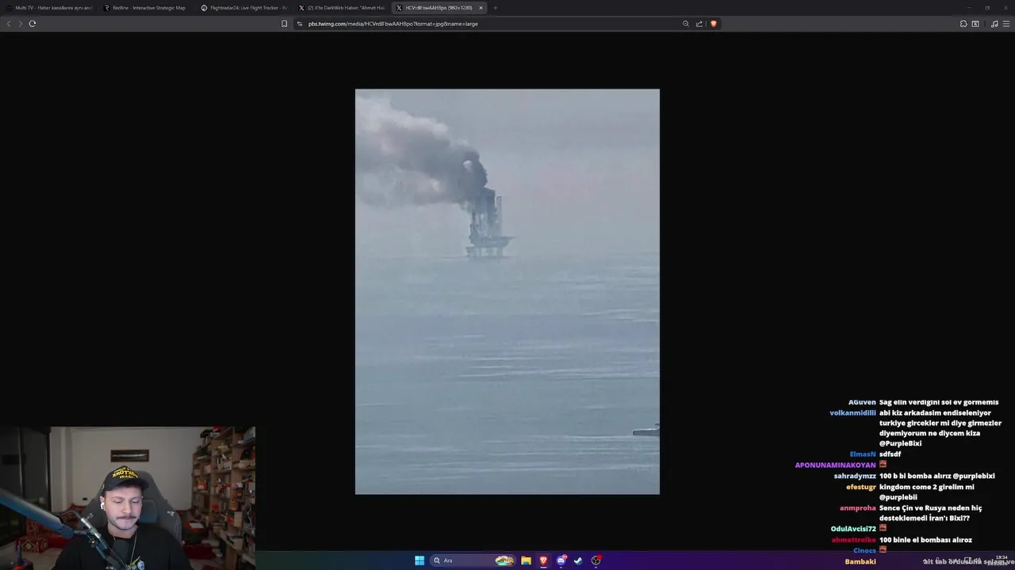Open the X DarkWeb Haber tab
The width and height of the screenshot is (1015, 570).
pos(341,8)
